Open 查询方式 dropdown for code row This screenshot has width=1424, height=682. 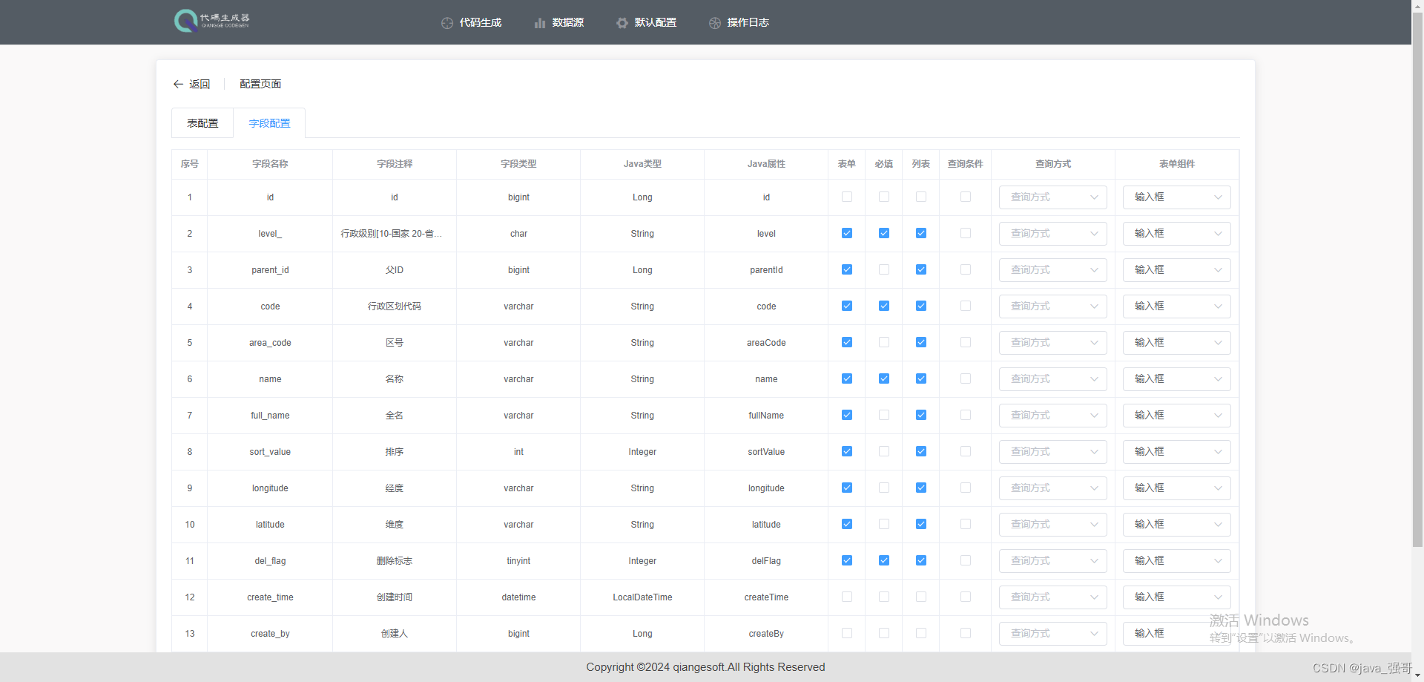(x=1053, y=306)
